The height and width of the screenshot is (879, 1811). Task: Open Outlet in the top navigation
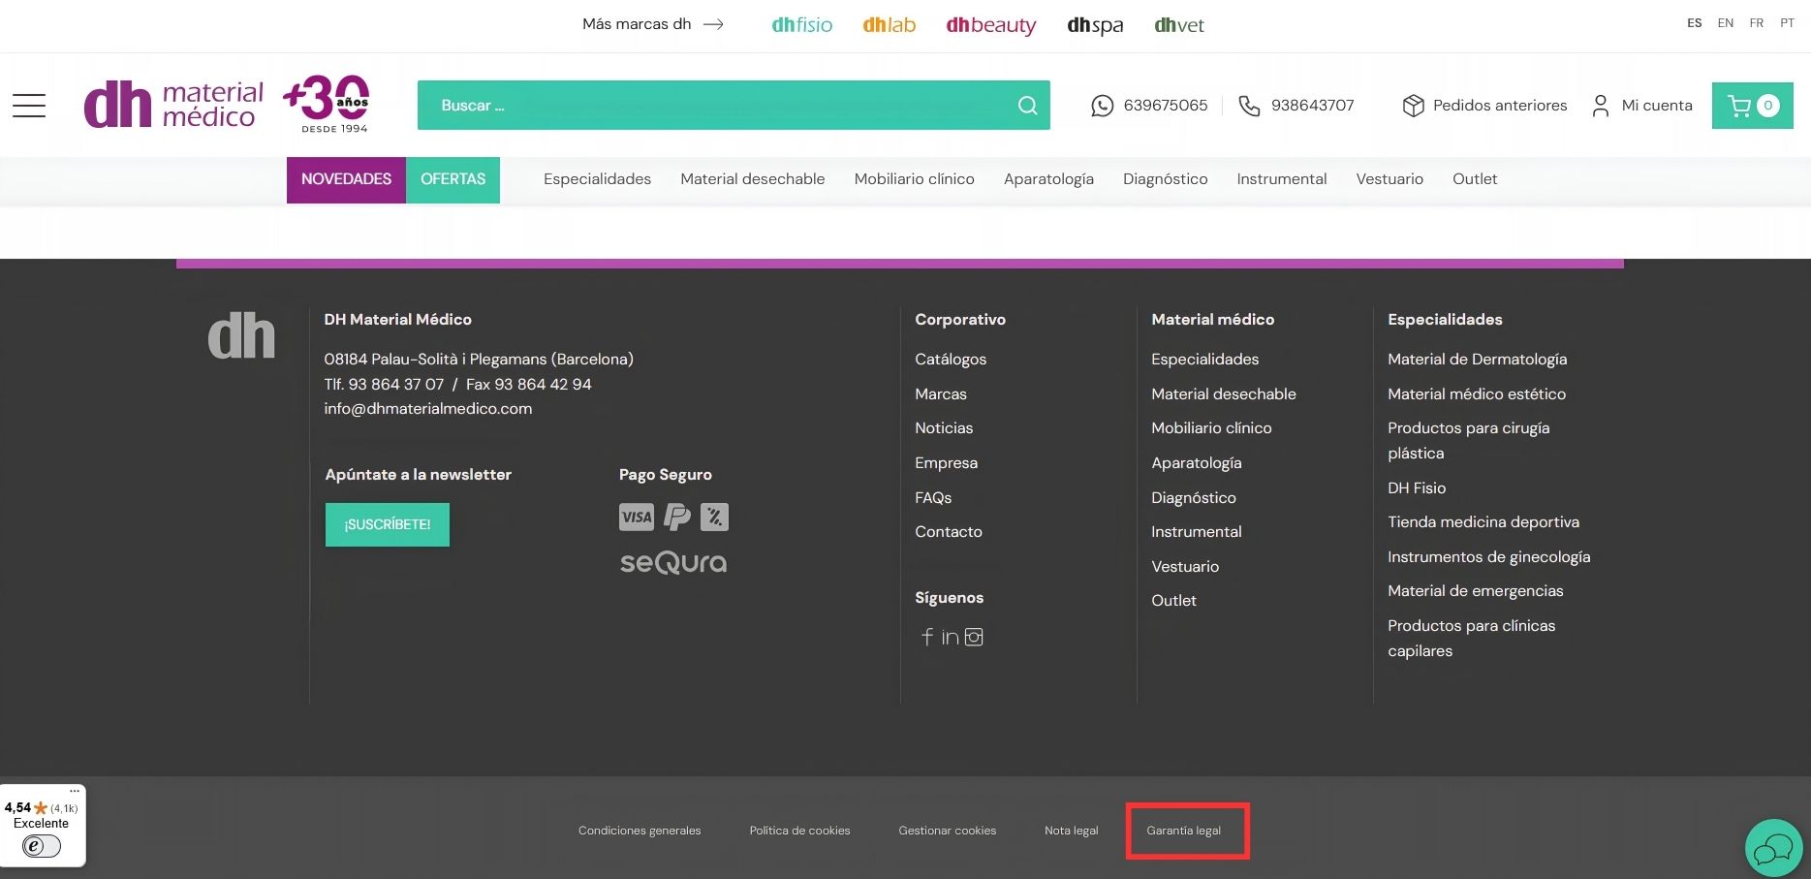pos(1475,179)
